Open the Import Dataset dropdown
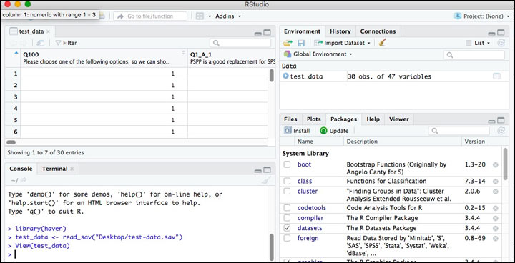Screen dimensions: 515x263 (x=342, y=43)
